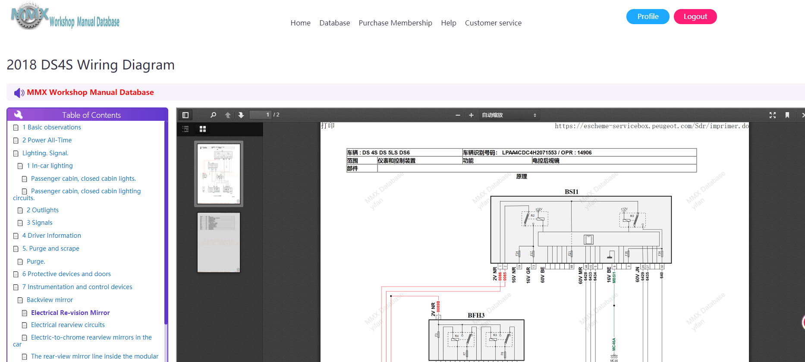Click the MMX Workshop Manual Database logo
Viewport: 805px width, 362px height.
[x=65, y=16]
